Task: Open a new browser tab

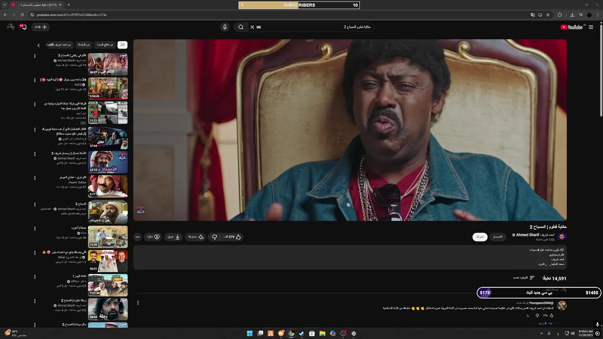Action: 69,5
